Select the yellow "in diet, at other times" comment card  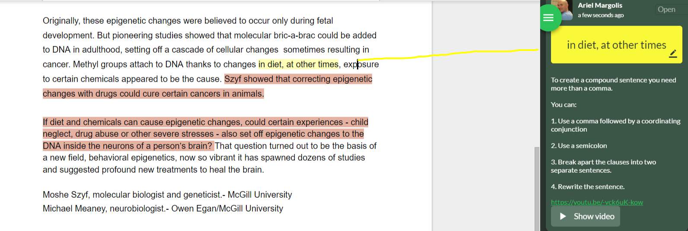pos(616,45)
